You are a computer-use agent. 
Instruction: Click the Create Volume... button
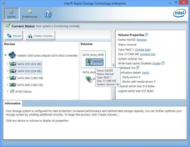click(x=41, y=36)
